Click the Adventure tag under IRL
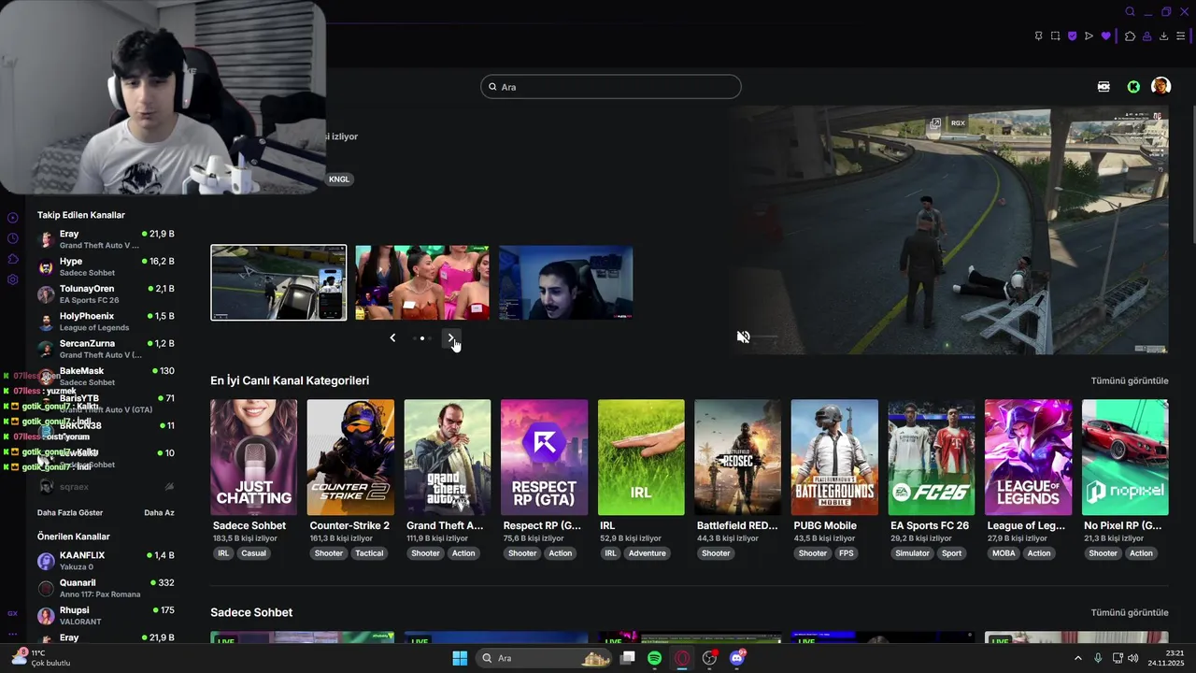 point(647,553)
